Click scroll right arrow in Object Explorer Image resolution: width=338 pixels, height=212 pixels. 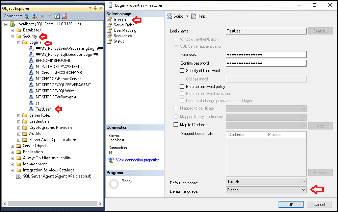100,204
